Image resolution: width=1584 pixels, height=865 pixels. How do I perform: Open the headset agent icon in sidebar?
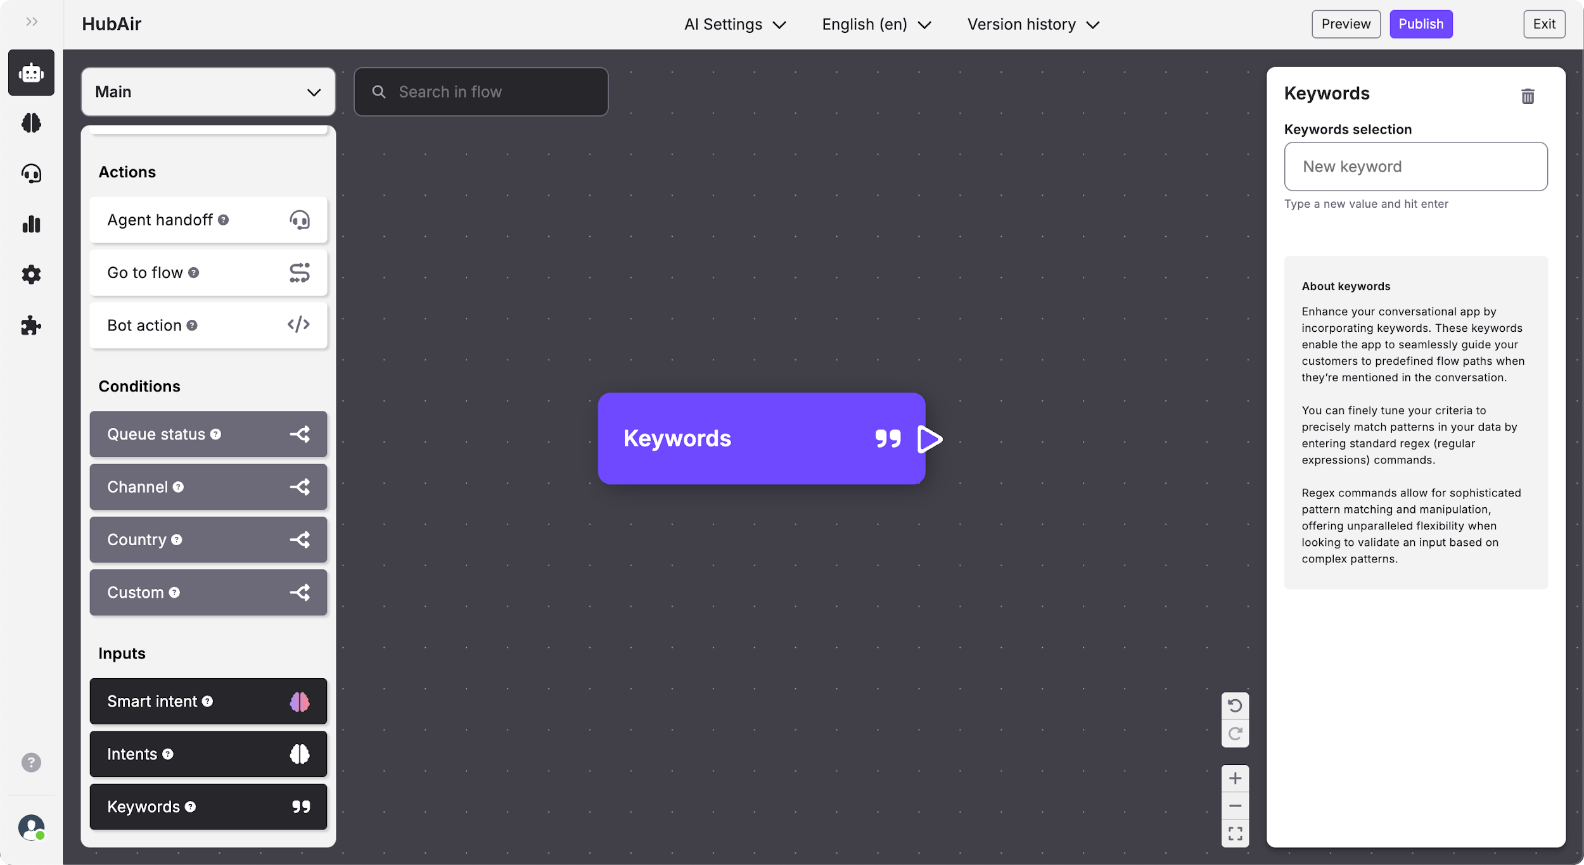click(x=31, y=174)
